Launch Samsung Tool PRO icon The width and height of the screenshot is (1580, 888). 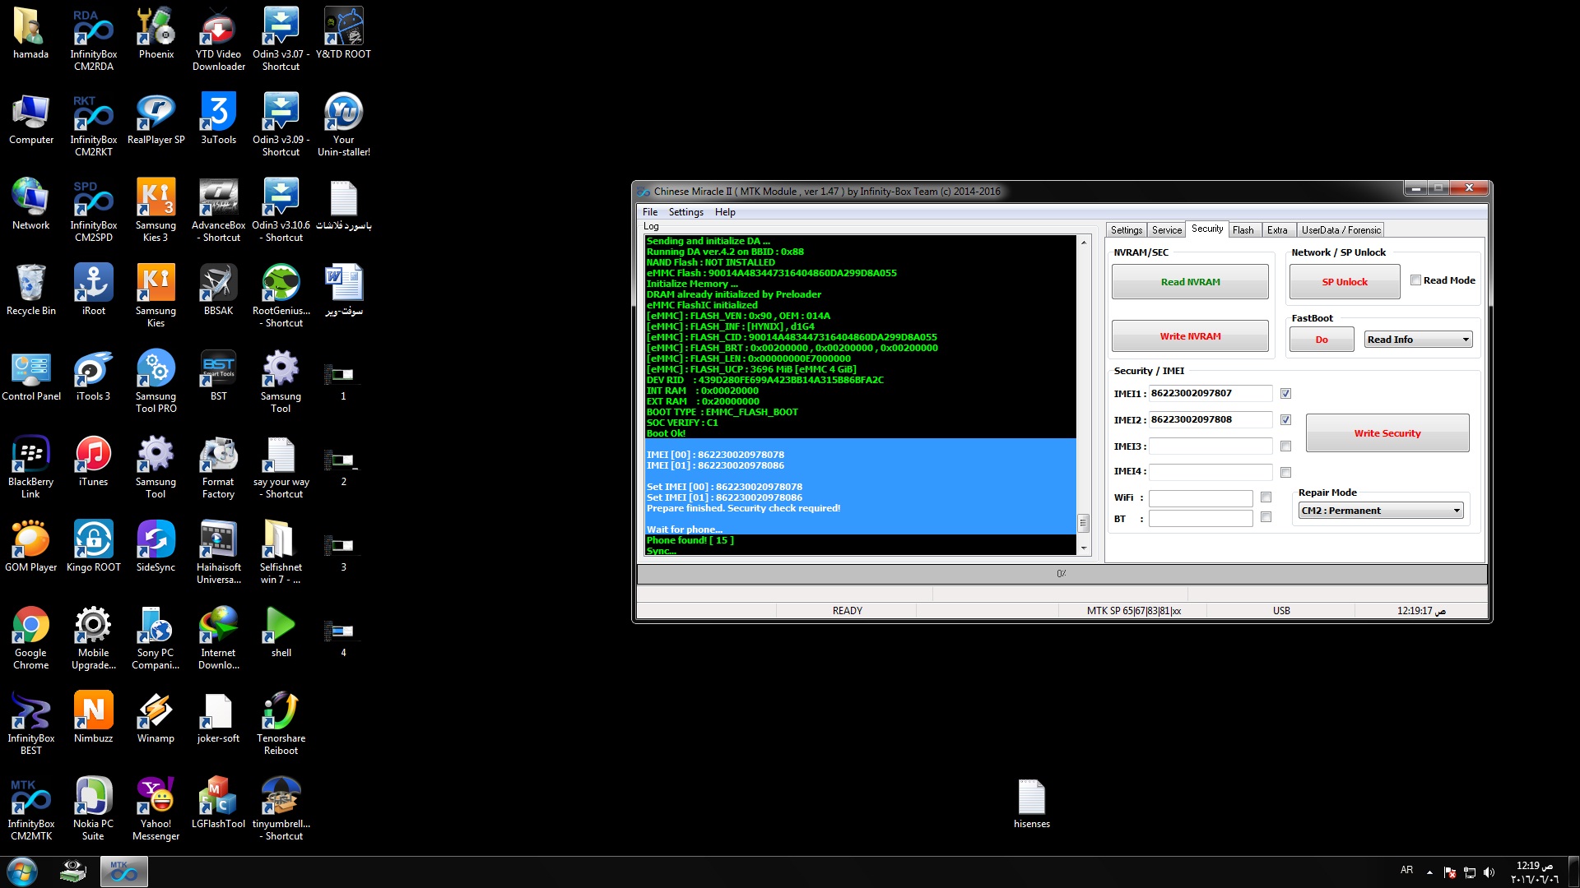(156, 381)
